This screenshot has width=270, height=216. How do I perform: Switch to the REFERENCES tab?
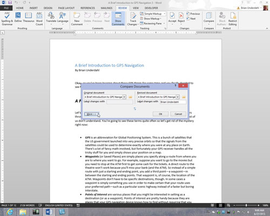[x=87, y=8]
